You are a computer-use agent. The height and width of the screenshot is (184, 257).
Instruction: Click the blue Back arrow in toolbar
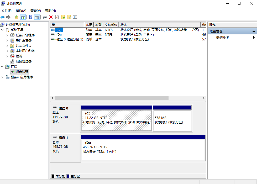(x=3, y=17)
